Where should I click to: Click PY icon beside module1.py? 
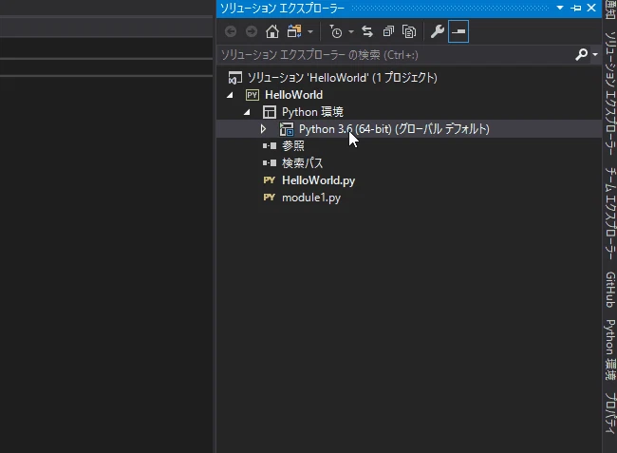click(270, 198)
